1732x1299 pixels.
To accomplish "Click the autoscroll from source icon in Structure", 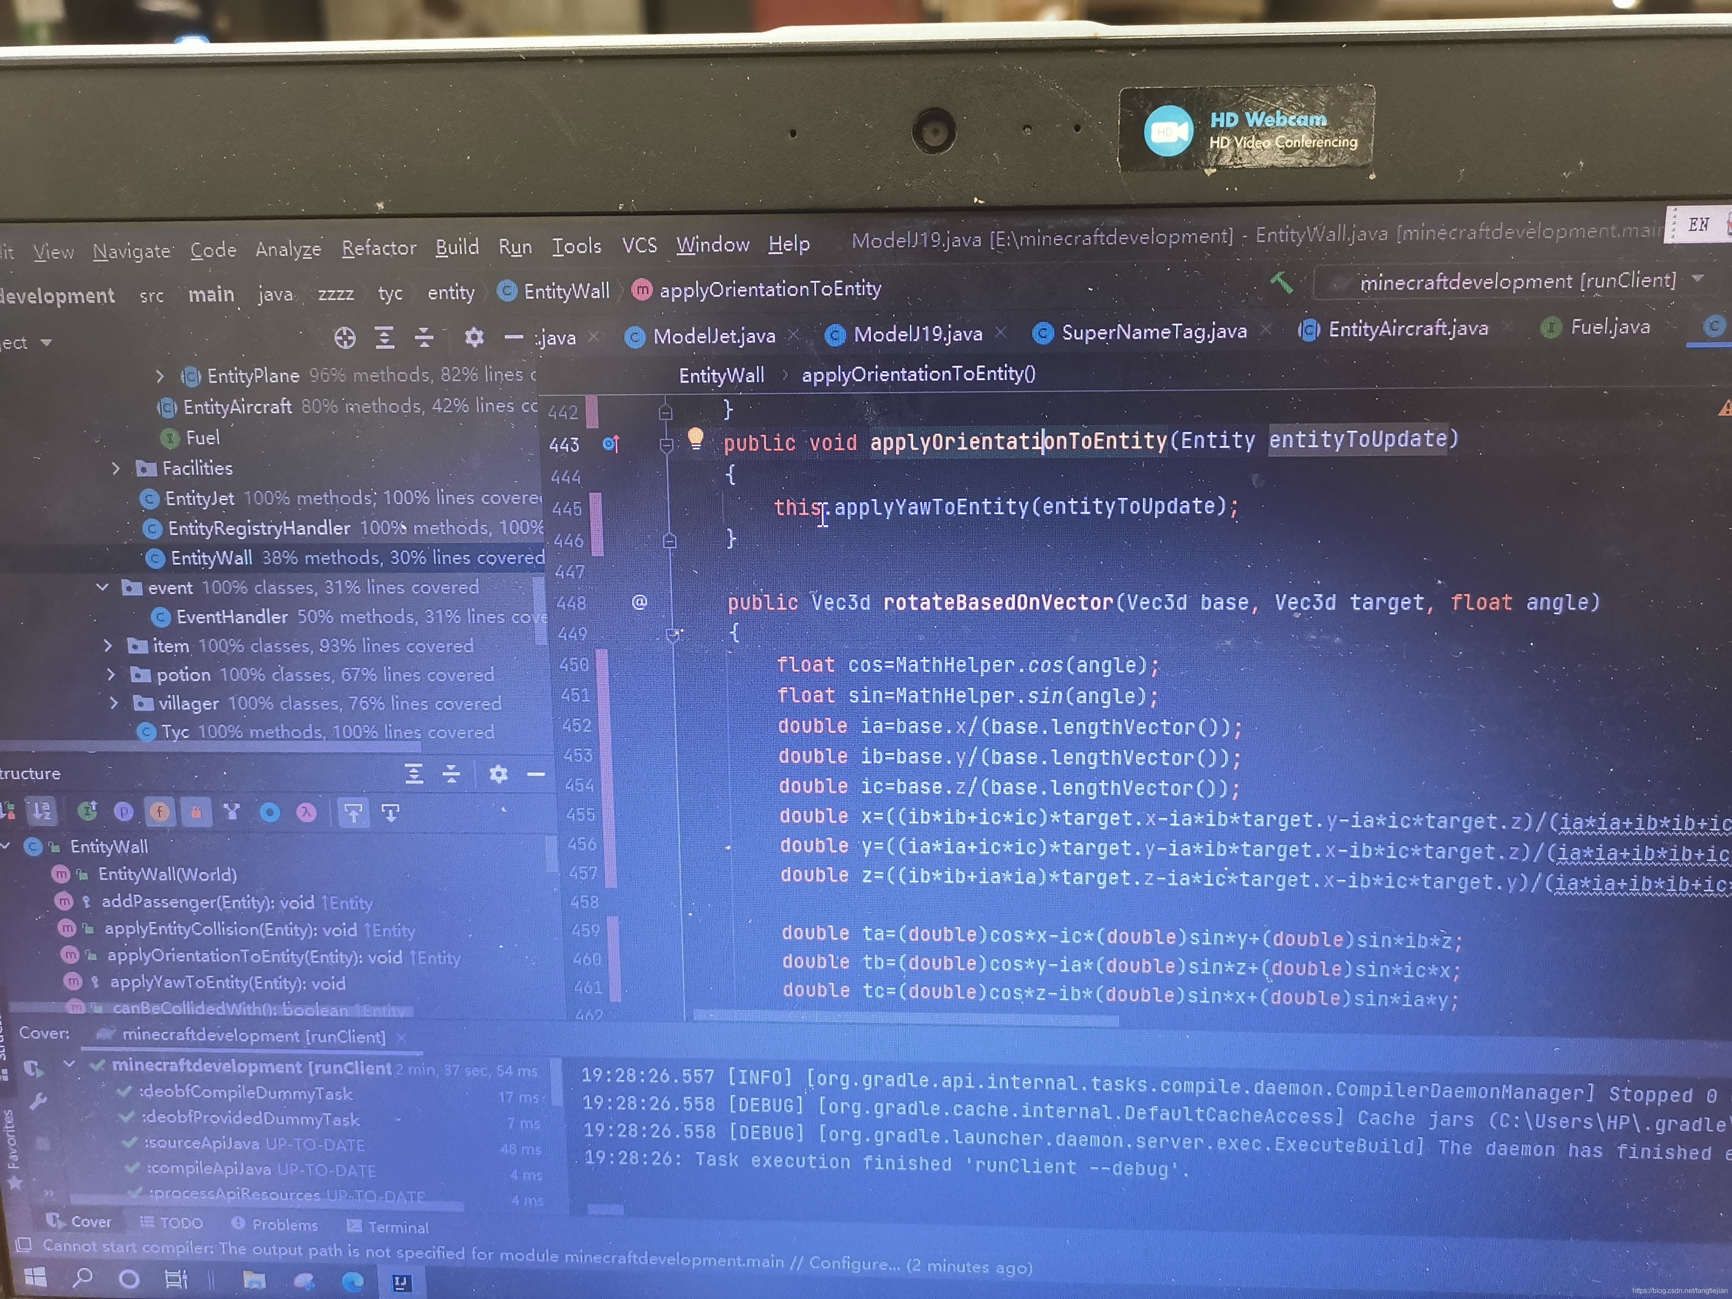I will [390, 813].
